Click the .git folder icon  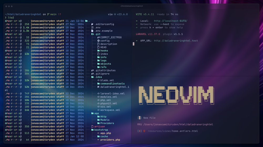coord(92,34)
